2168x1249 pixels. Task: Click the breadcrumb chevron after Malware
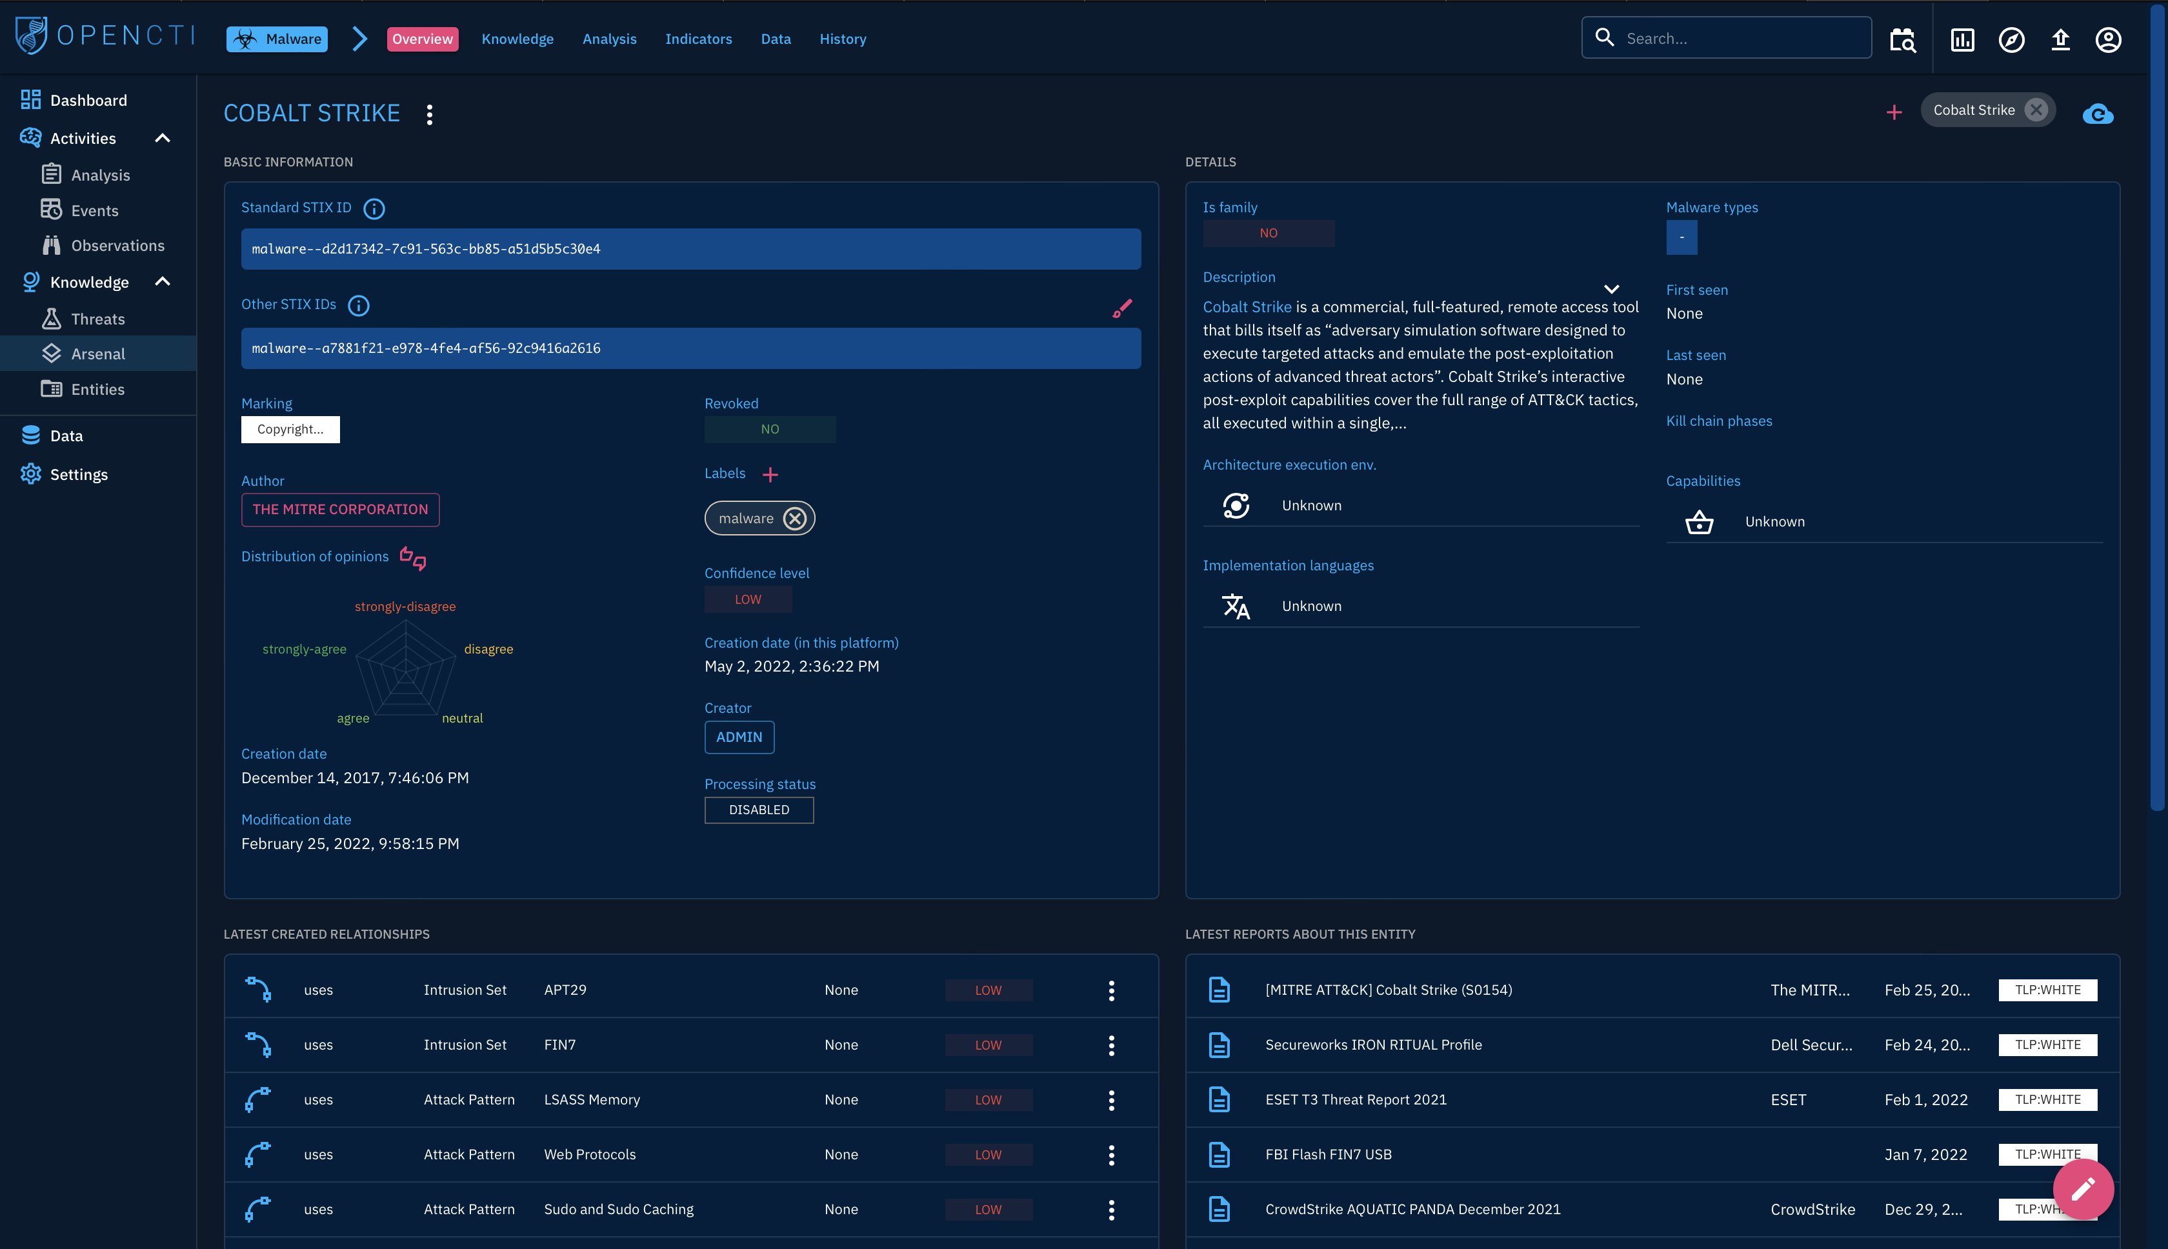(x=359, y=39)
